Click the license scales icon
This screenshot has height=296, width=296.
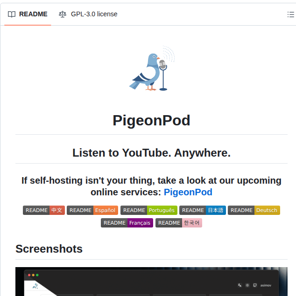(x=63, y=14)
